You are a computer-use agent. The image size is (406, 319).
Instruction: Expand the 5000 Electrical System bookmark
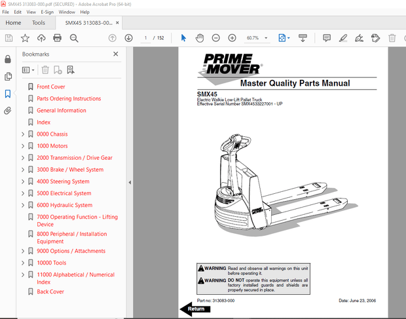pos(23,193)
